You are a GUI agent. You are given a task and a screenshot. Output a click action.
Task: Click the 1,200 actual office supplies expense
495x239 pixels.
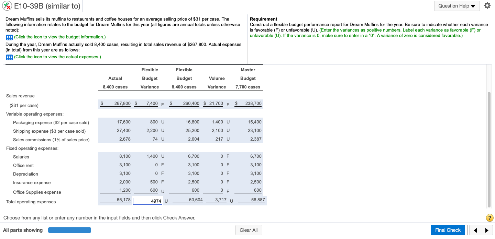(x=125, y=190)
